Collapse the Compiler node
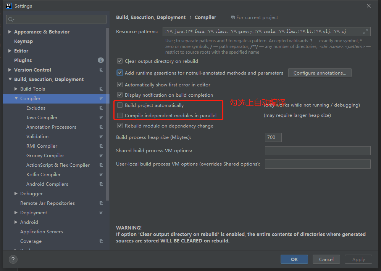 [16, 98]
